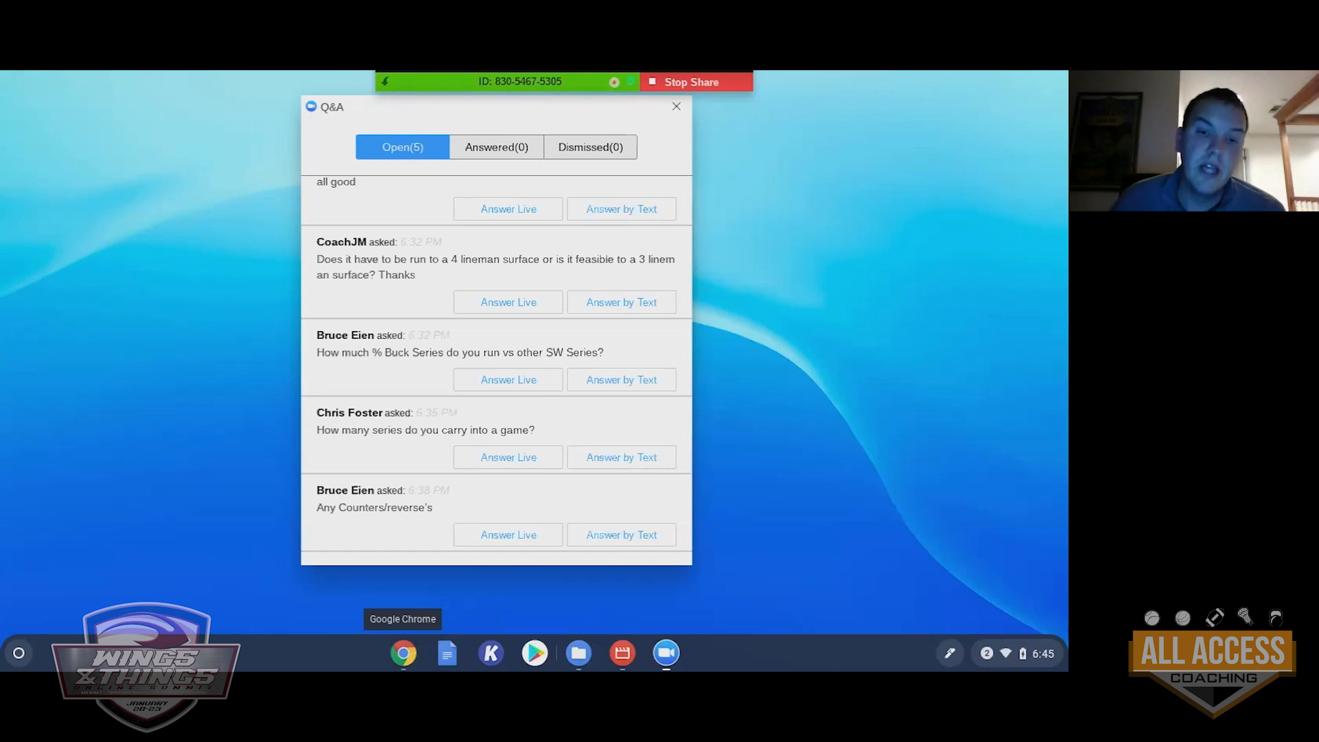
Task: Switch to the Dismissed(0) tab
Action: (590, 147)
